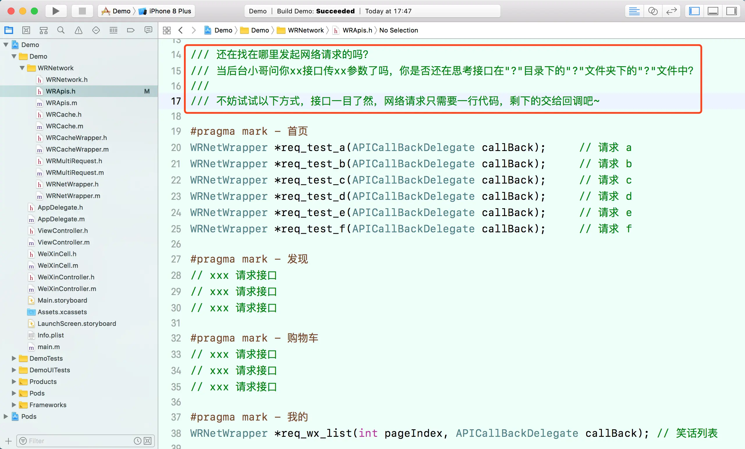Screen dimensions: 745x449
Task: Toggle the left Navigator panel
Action: tap(694, 11)
